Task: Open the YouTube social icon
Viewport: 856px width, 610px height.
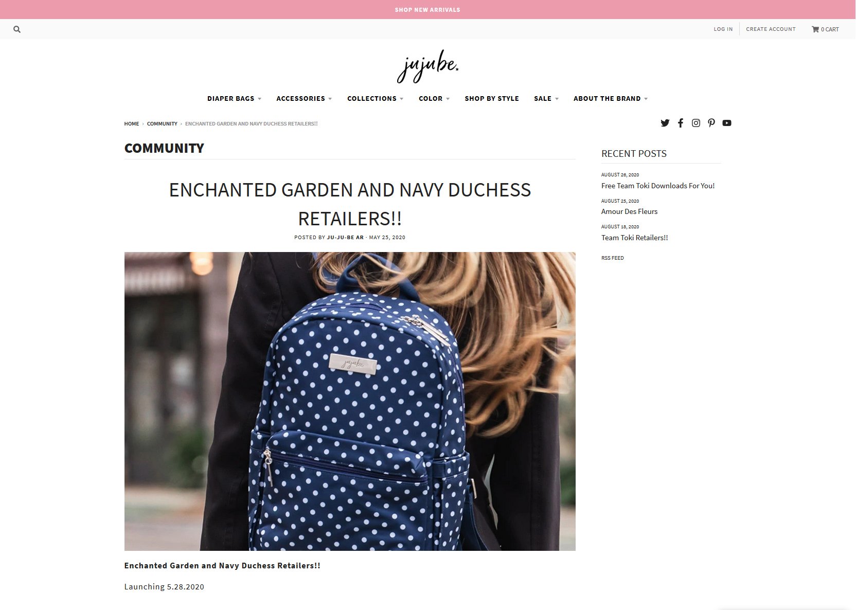Action: pos(727,123)
